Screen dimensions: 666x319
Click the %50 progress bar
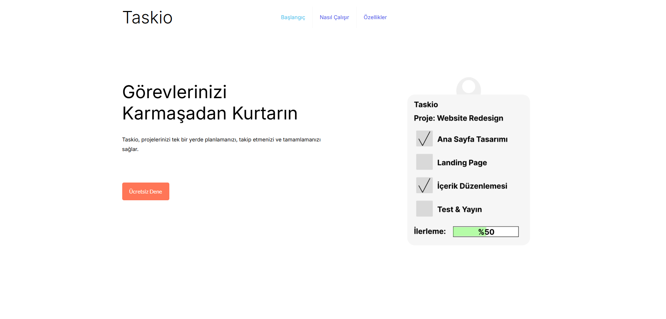[x=485, y=232]
